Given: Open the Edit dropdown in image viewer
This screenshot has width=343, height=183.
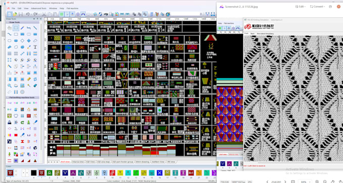Looking at the screenshot, I should click(301, 7).
